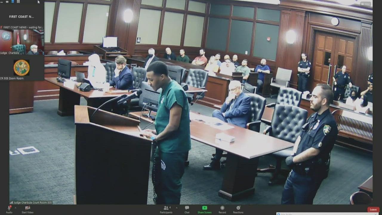Select the blue highlighted thumbnail layout icon

point(13,1)
